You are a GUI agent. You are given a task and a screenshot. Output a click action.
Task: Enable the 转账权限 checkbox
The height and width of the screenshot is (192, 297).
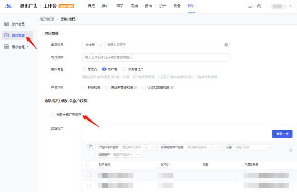pyautogui.click(x=84, y=87)
